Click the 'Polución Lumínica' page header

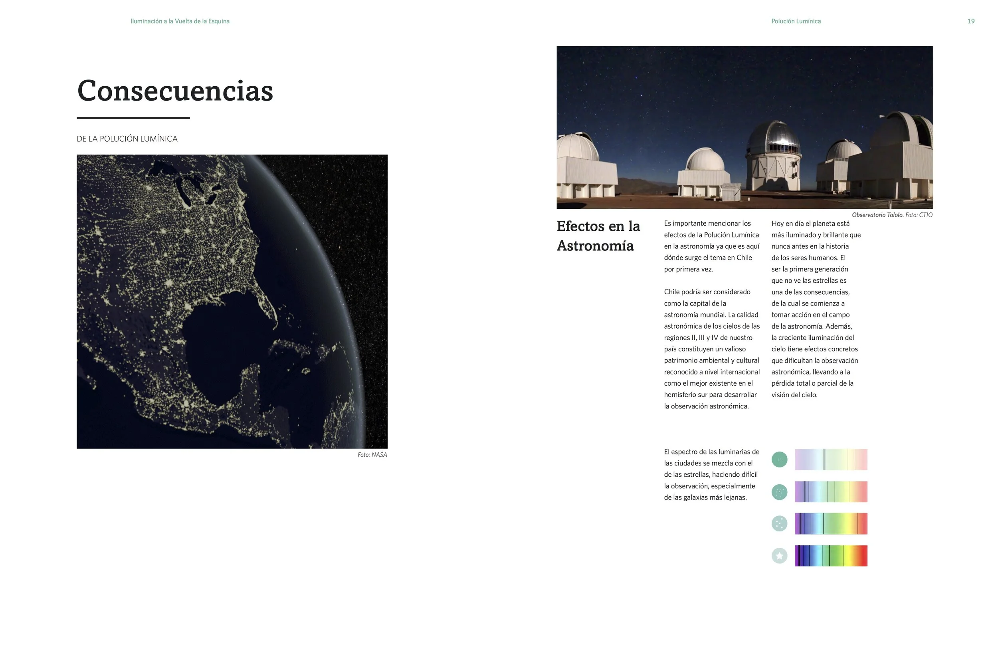(x=796, y=21)
